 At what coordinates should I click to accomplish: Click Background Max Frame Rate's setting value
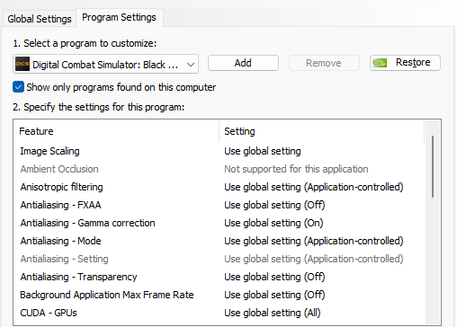274,295
